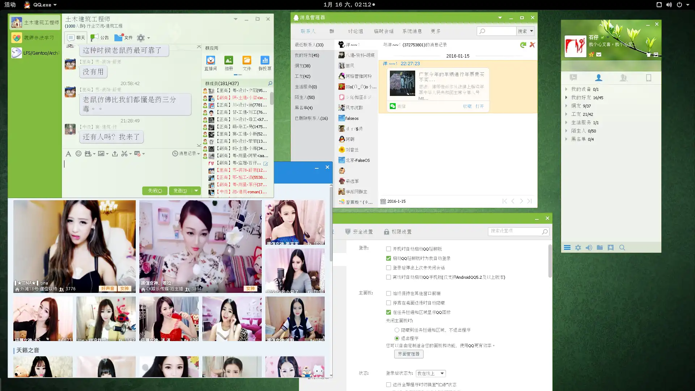The height and width of the screenshot is (391, 695).
Task: Open the main menu icon in QQ panel
Action: [567, 248]
